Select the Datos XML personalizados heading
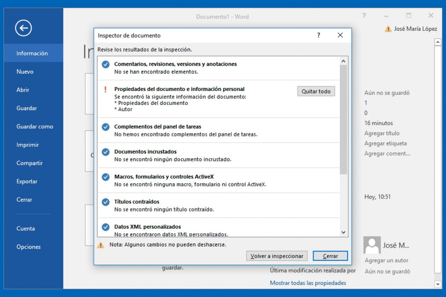Image resolution: width=446 pixels, height=297 pixels. pos(147,227)
